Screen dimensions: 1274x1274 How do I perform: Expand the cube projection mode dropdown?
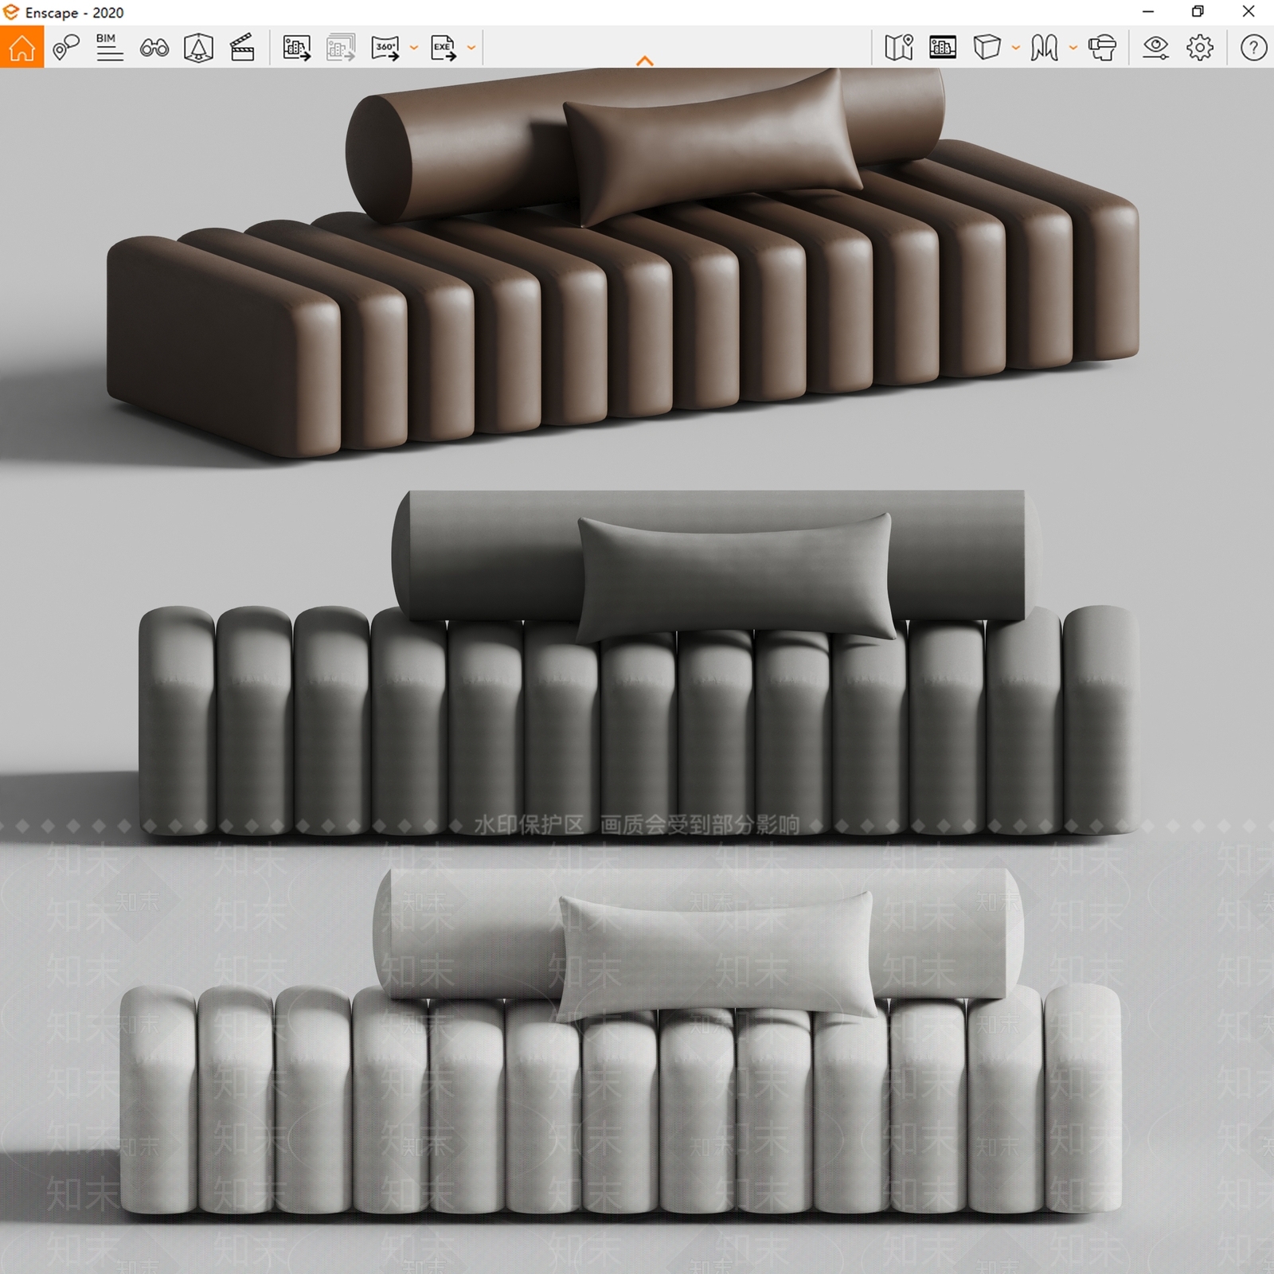tap(1015, 48)
